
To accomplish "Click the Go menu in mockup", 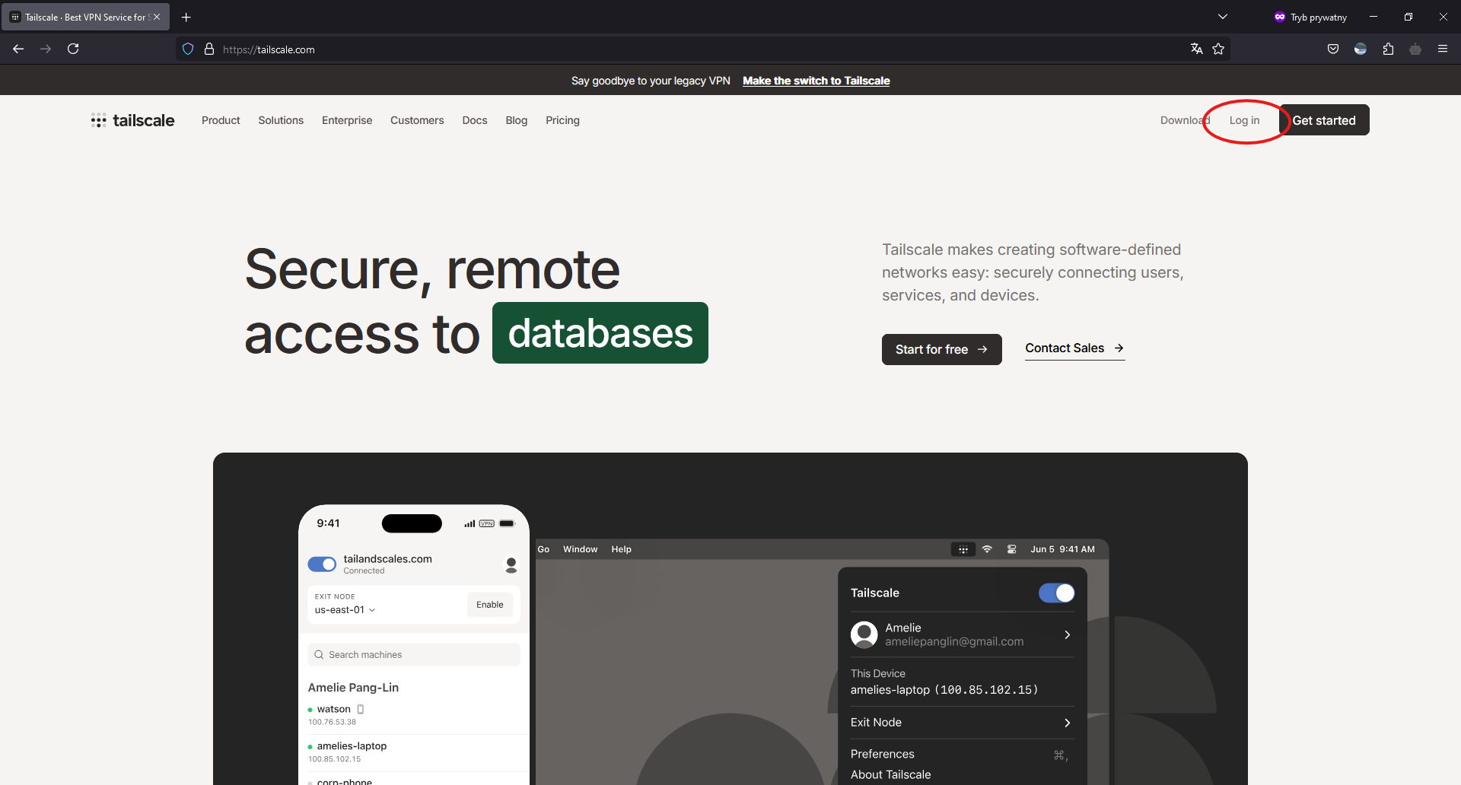I will point(543,549).
